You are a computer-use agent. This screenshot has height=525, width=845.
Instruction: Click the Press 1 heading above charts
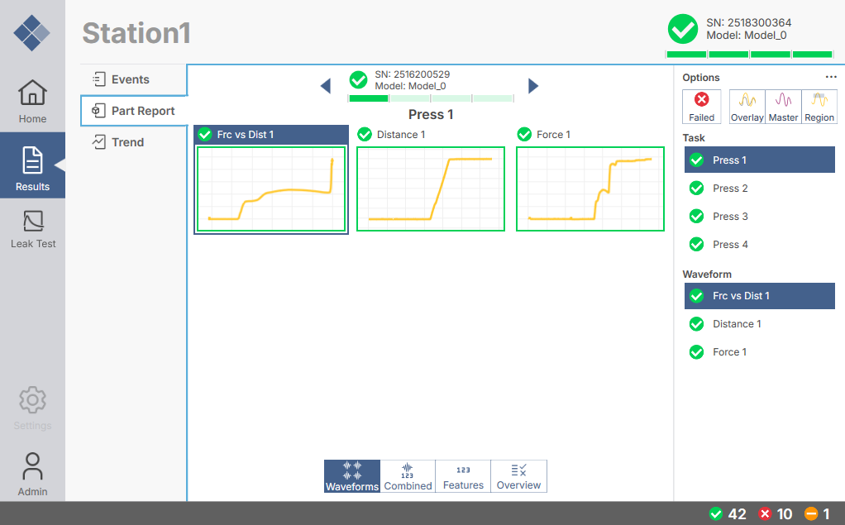[431, 115]
